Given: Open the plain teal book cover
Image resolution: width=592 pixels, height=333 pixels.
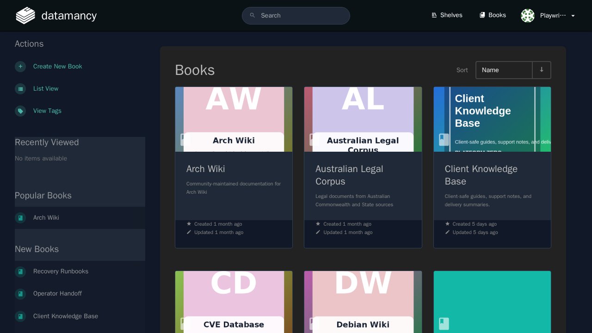Looking at the screenshot, I should (492, 302).
